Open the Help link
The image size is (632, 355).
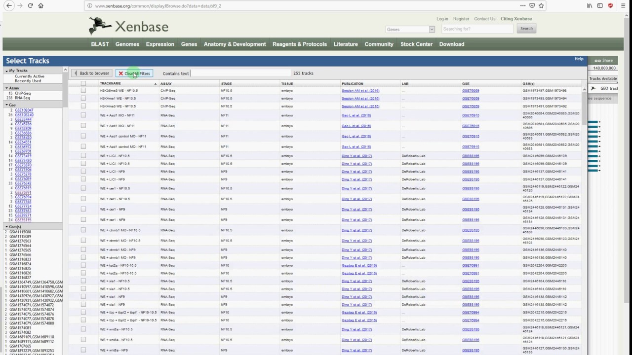pyautogui.click(x=579, y=59)
